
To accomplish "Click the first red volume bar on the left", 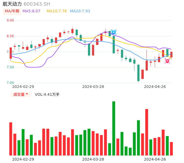I will click(11, 139).
